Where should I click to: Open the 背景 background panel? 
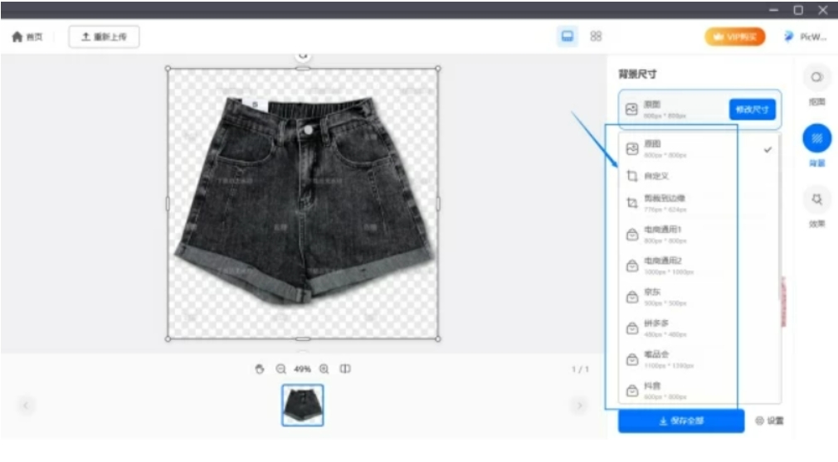(x=816, y=145)
